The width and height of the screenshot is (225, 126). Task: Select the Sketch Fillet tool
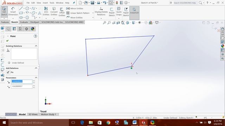33,17
